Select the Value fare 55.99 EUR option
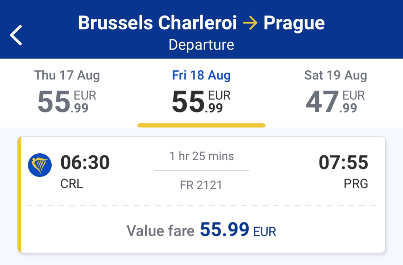Viewport: 403px width, 265px height. (x=201, y=230)
